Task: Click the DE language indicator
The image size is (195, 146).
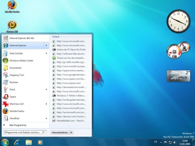Action: (156, 142)
